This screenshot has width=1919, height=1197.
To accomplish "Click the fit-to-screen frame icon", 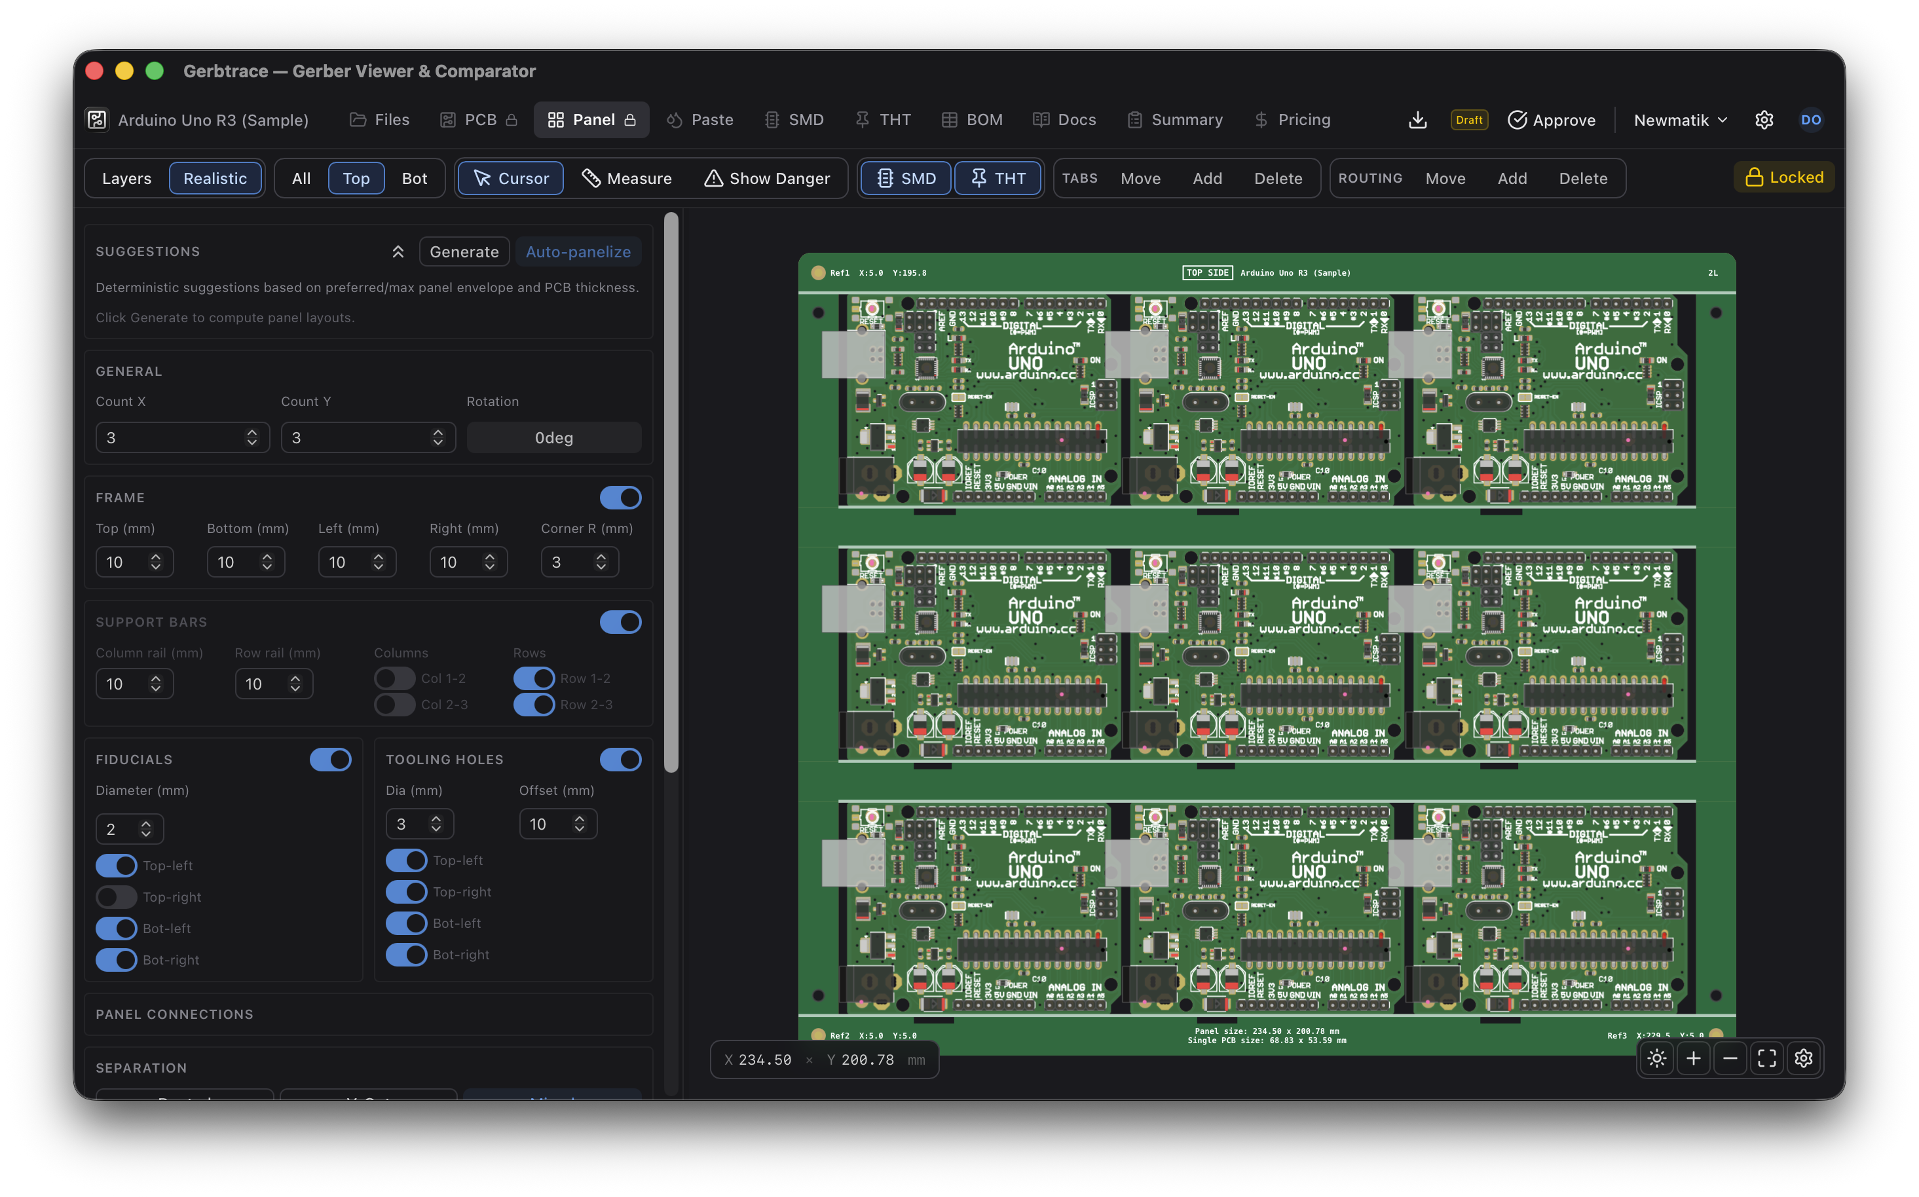I will tap(1767, 1058).
